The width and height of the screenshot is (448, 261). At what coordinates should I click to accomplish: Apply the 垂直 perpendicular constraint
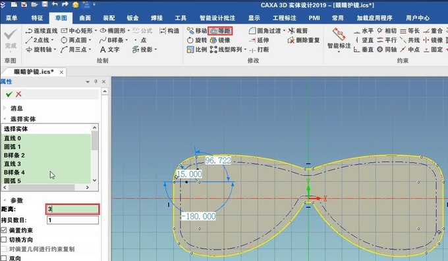tap(364, 49)
